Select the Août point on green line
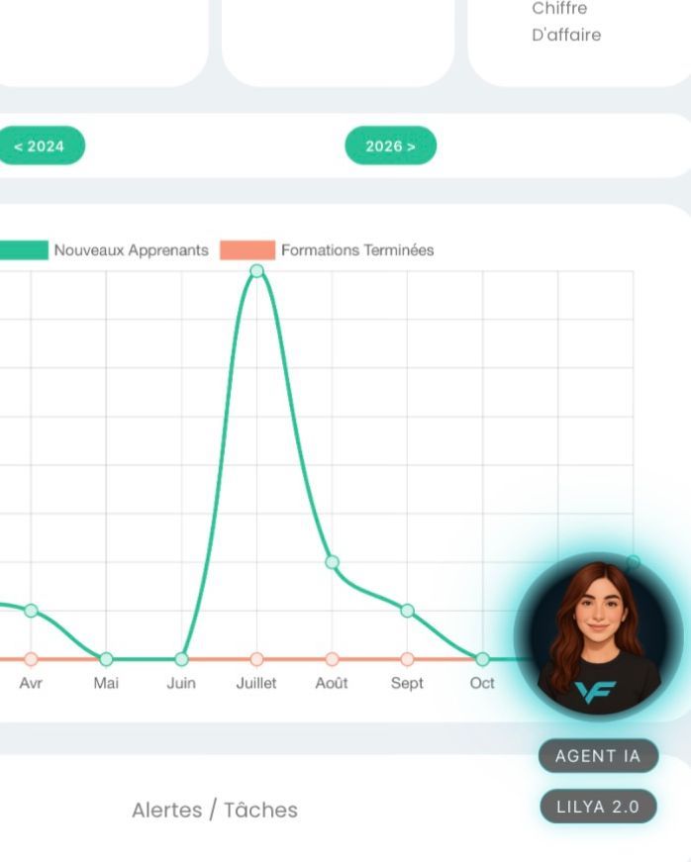 point(333,562)
